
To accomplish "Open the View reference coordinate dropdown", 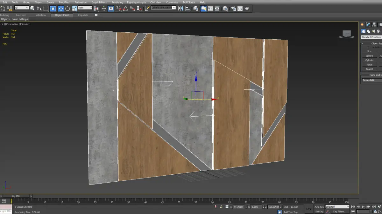I will (85, 8).
